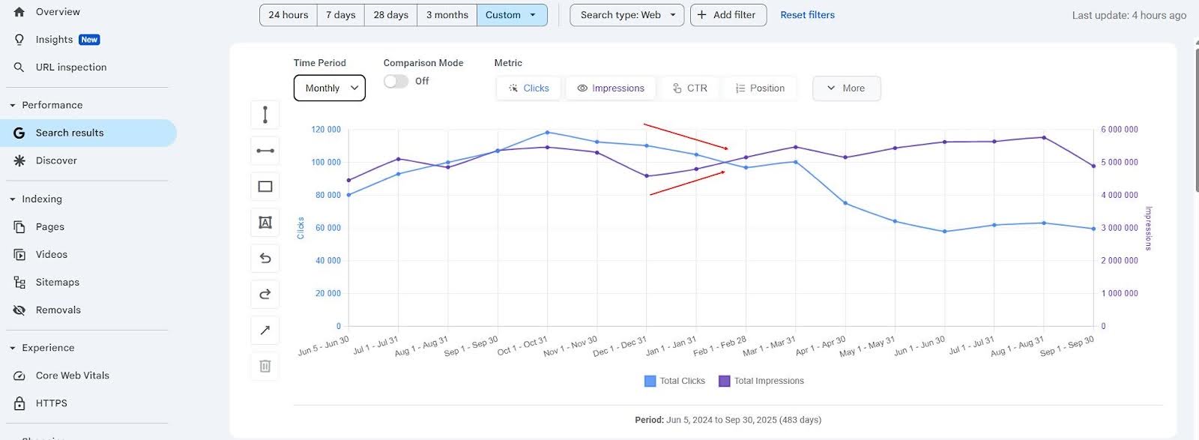Toggle the Impressions metric
The height and width of the screenshot is (440, 1199).
pos(611,88)
